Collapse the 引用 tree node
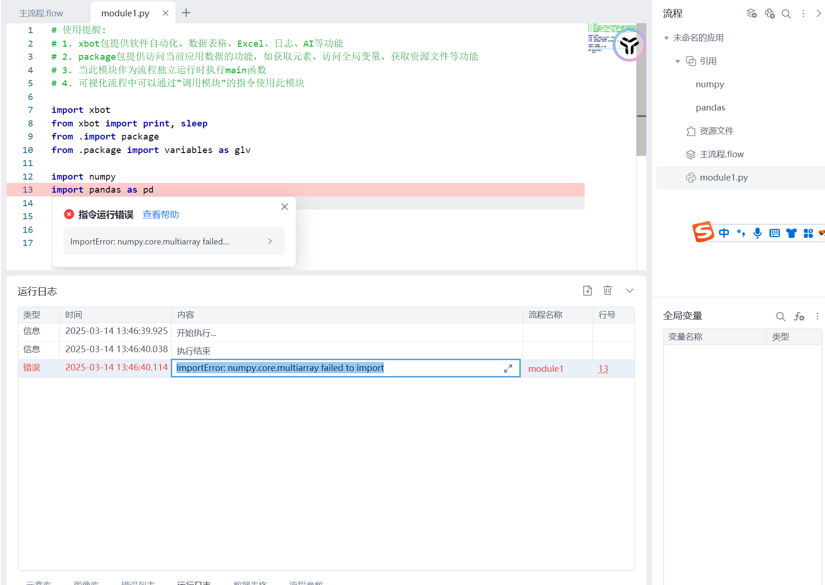This screenshot has width=825, height=585. click(678, 62)
